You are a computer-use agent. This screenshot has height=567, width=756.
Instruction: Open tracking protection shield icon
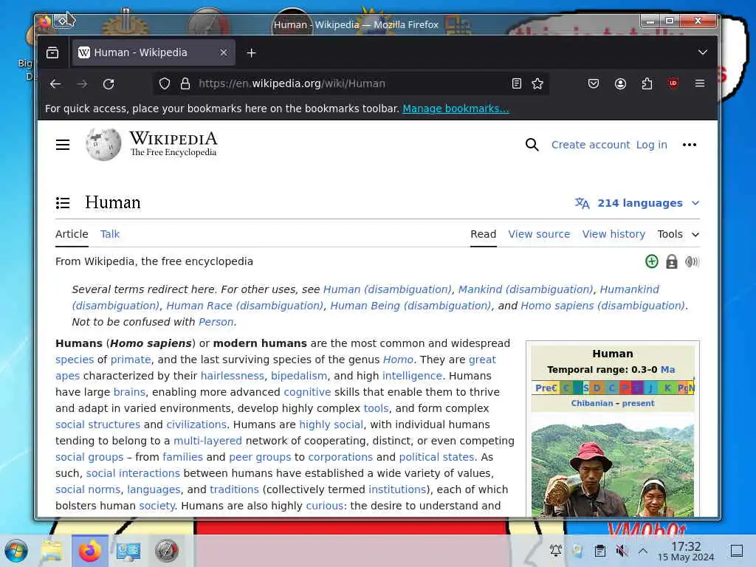tap(165, 84)
